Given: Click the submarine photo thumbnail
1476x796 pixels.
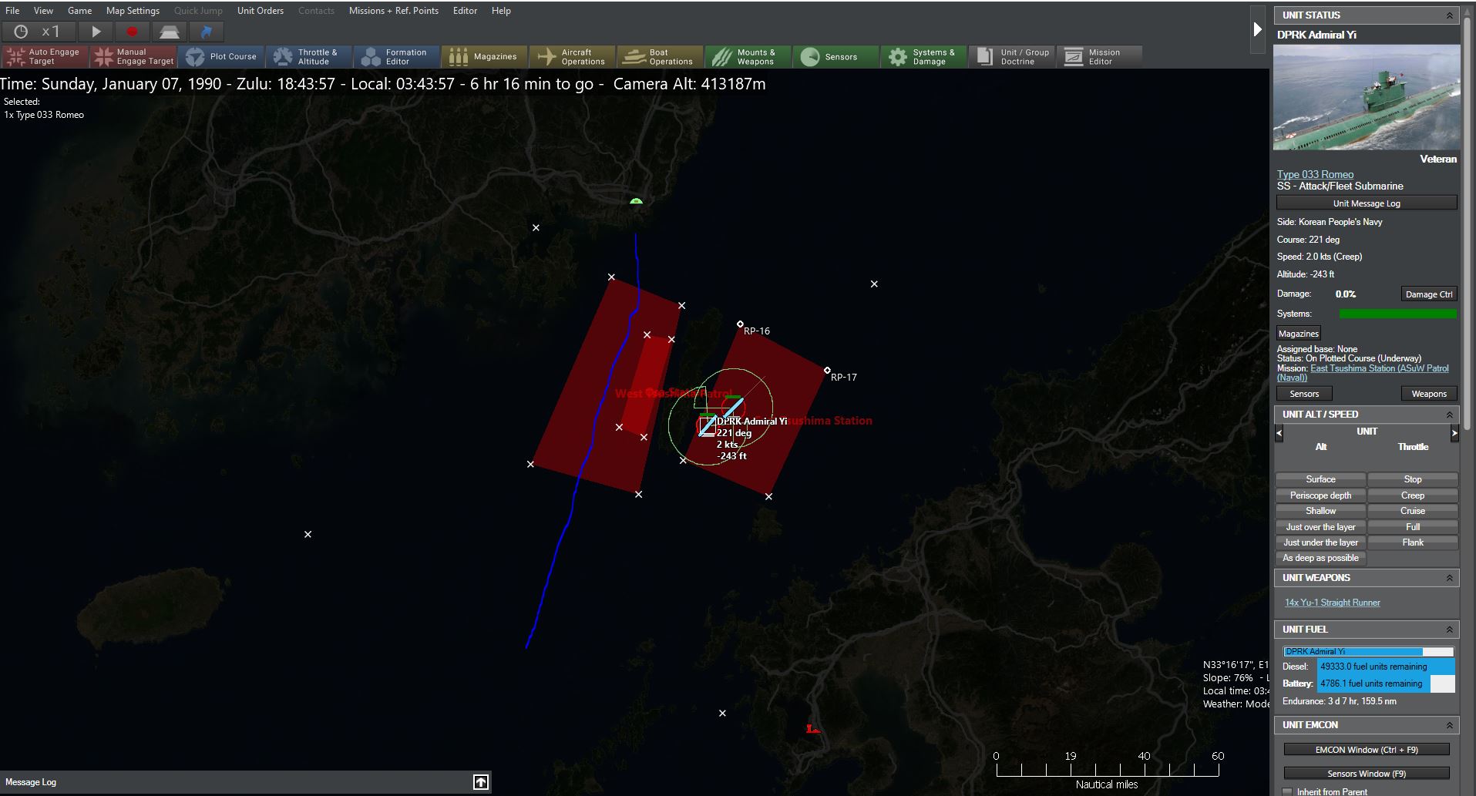Looking at the screenshot, I should pyautogui.click(x=1367, y=97).
